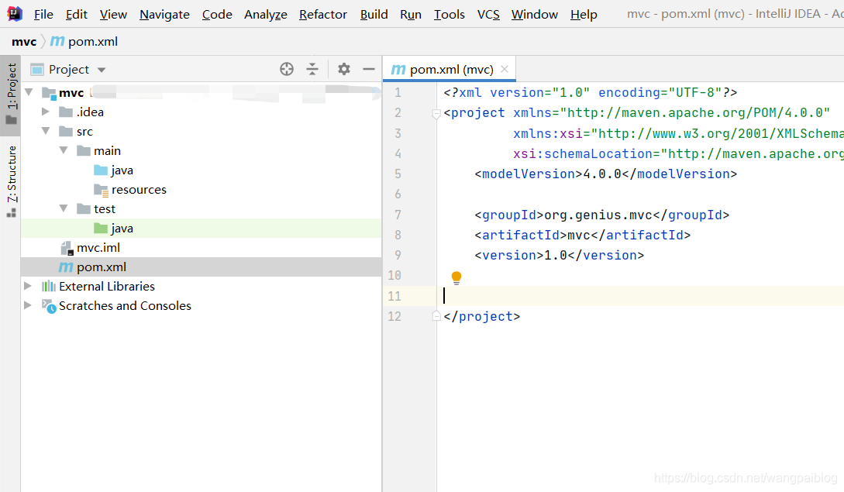Click the Maven icon in breadcrumb bar
The height and width of the screenshot is (492, 844).
coord(57,41)
